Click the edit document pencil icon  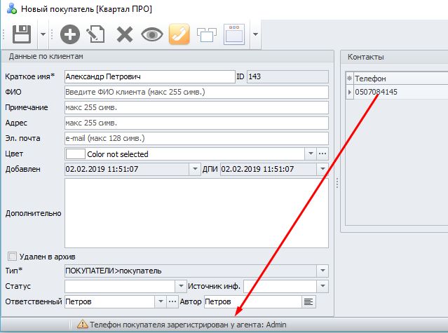coord(95,34)
